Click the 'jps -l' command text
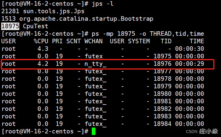The width and height of the screenshot is (221, 137). click(103, 4)
